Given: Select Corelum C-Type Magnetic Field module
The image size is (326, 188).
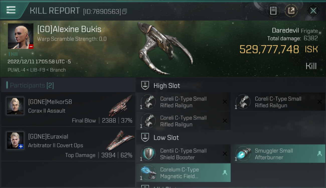Looking at the screenshot, I should tap(183, 173).
